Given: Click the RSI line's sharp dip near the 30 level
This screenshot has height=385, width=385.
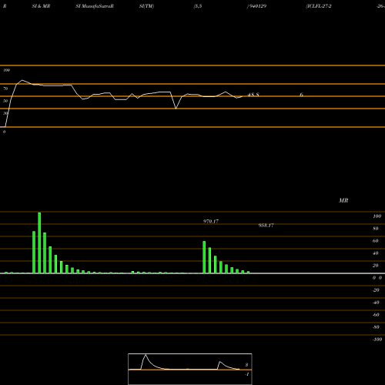Looking at the screenshot, I should 176,109.
